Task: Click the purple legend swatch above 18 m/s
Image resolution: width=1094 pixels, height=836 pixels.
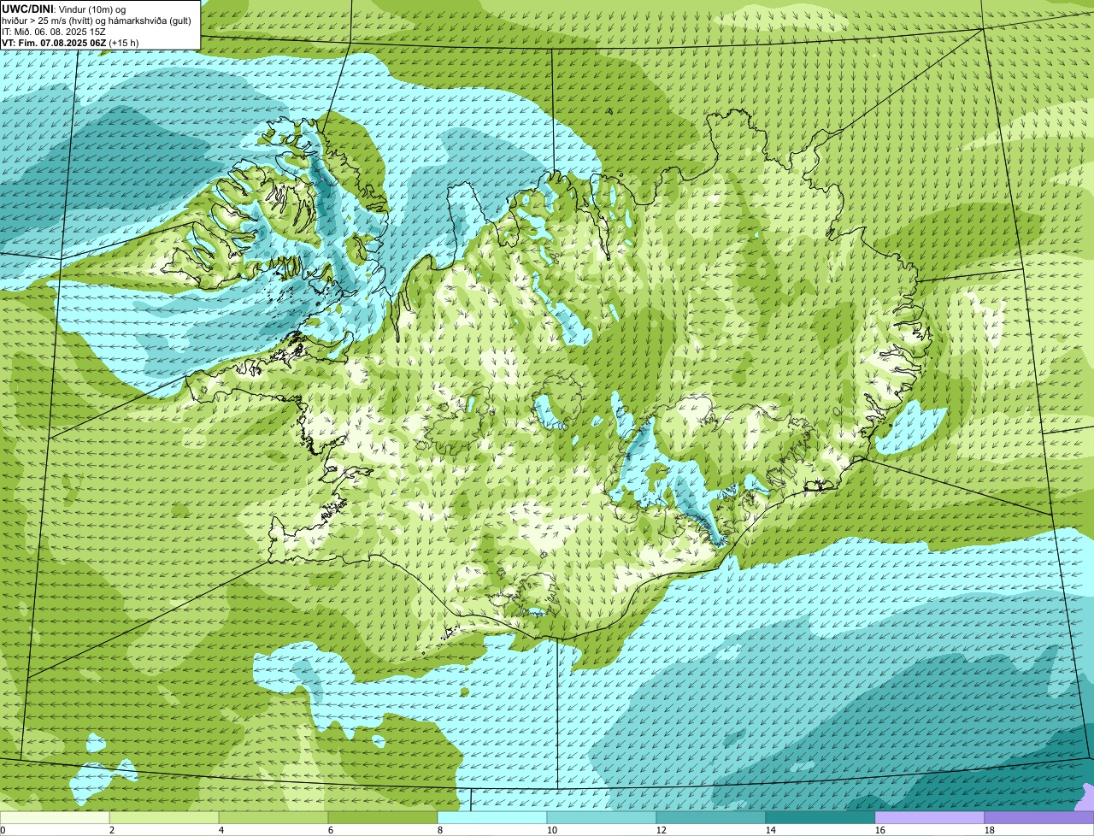Action: pos(1039,818)
